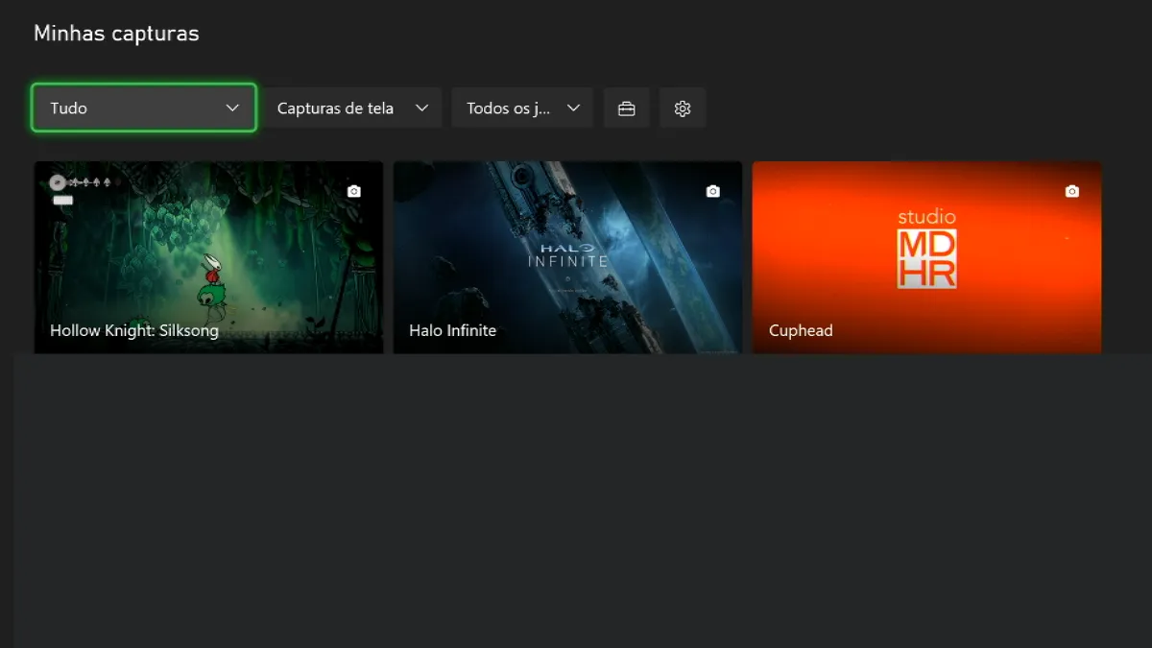Open the Todos os jogos filter dropdown
This screenshot has height=648, width=1152.
point(522,108)
